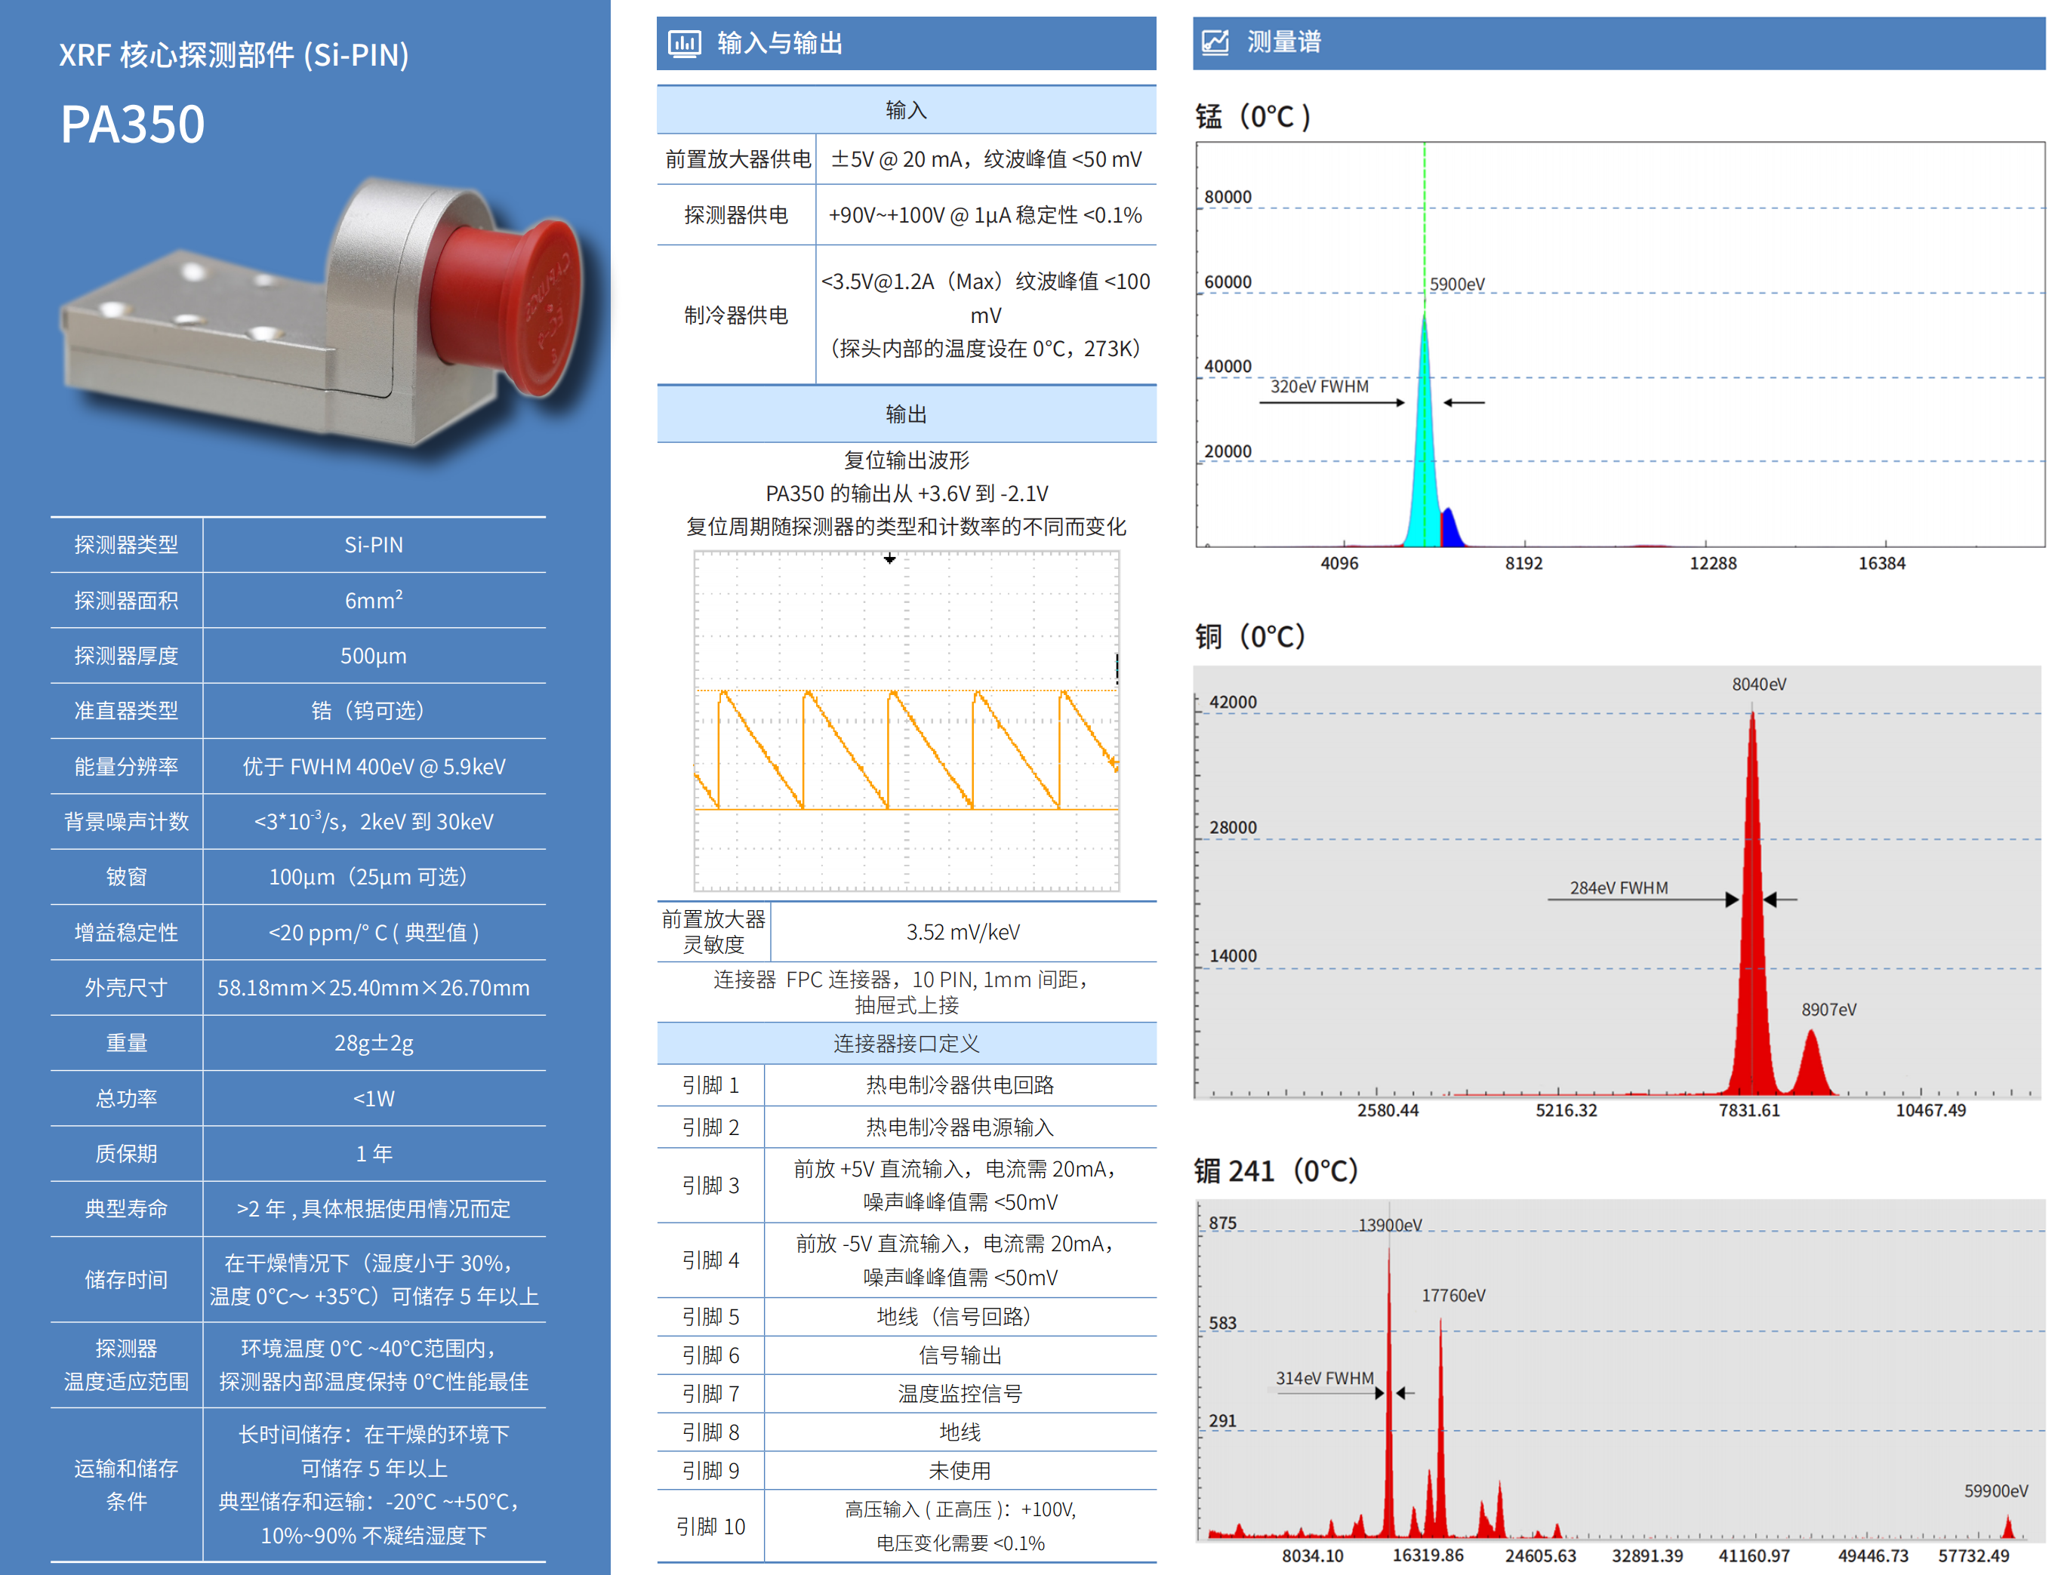Click the 未使用 pin description
The height and width of the screenshot is (1575, 2064).
tap(960, 1470)
